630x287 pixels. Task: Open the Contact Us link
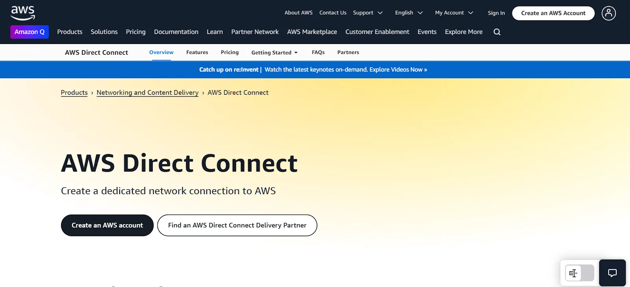coord(333,13)
